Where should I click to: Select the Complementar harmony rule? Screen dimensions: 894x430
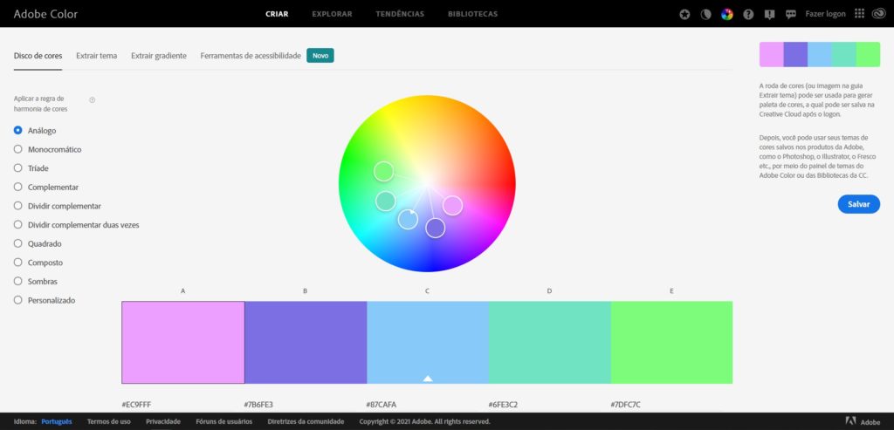pos(46,187)
